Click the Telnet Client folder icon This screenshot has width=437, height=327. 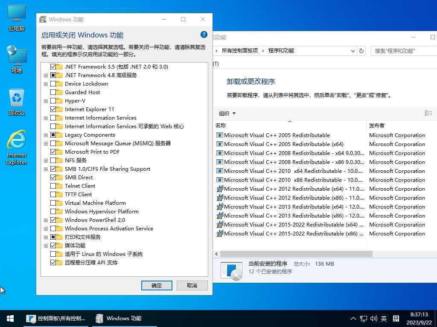pyautogui.click(x=59, y=186)
